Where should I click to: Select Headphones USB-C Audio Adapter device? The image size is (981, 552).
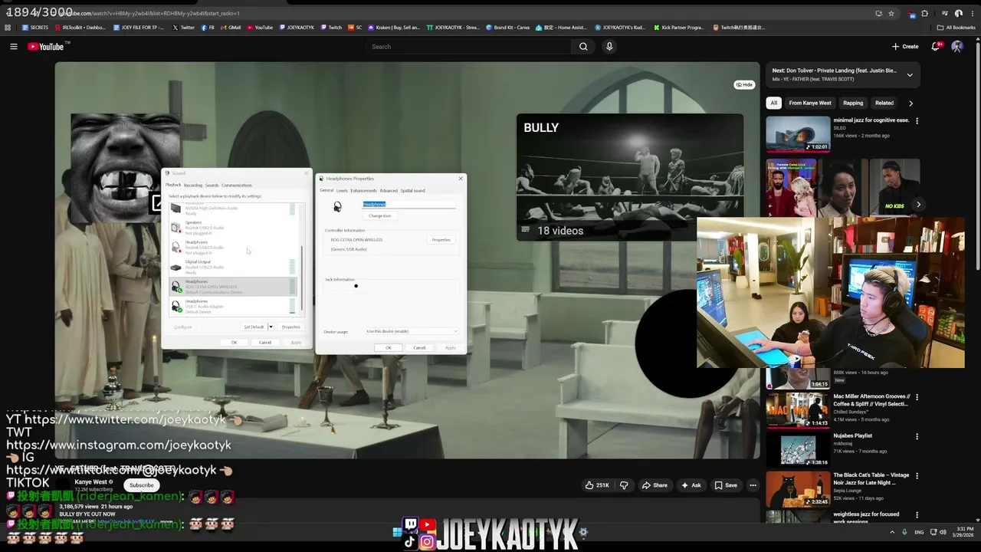tap(234, 306)
